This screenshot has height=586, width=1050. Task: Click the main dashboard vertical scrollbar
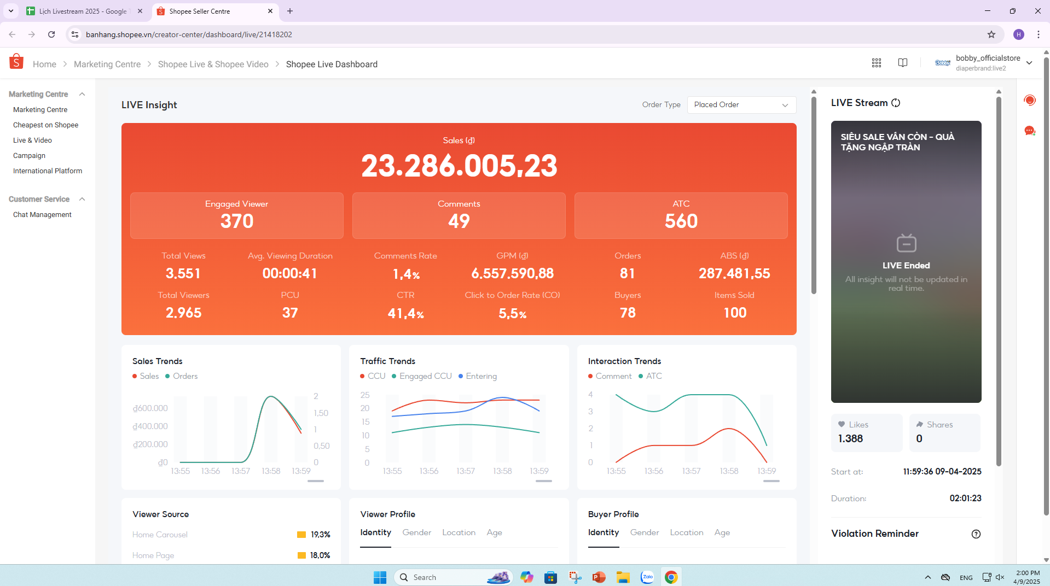pyautogui.click(x=814, y=195)
